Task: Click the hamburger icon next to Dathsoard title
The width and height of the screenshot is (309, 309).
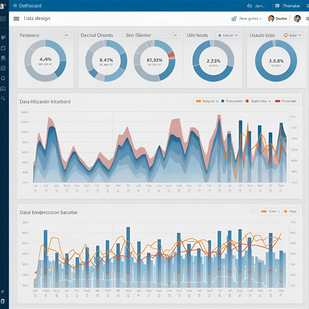Action: coord(15,6)
